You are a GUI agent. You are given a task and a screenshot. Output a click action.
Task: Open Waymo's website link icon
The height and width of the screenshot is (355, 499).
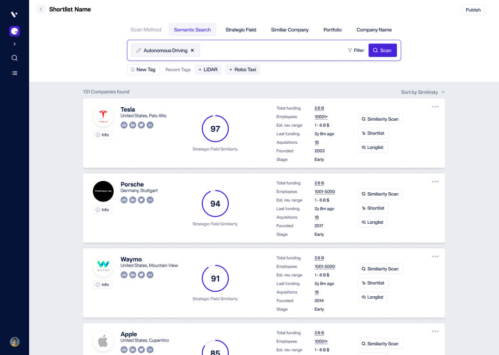pos(150,275)
